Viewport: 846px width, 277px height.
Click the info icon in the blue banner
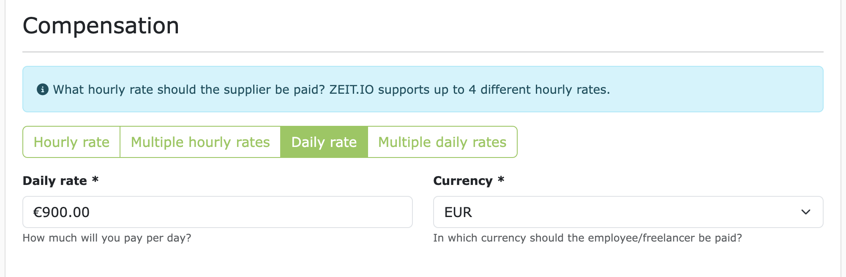pyautogui.click(x=42, y=89)
